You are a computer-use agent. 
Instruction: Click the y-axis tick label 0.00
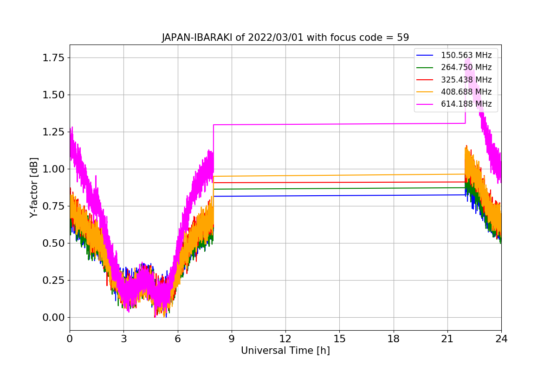coord(54,318)
